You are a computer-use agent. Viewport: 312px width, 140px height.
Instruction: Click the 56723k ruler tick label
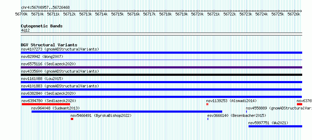coord(246,14)
